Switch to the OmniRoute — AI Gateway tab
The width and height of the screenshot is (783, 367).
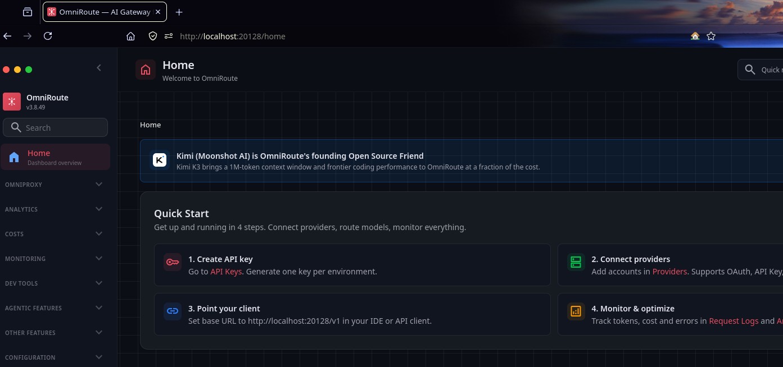pos(105,12)
